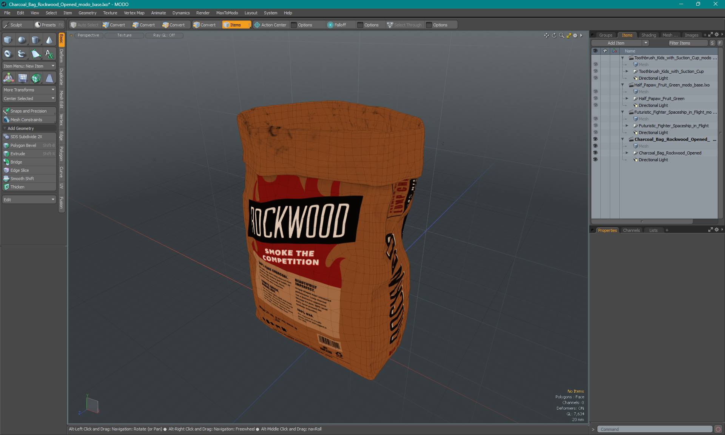This screenshot has width=725, height=435.
Task: Click the Thicken tool
Action: pyautogui.click(x=29, y=187)
